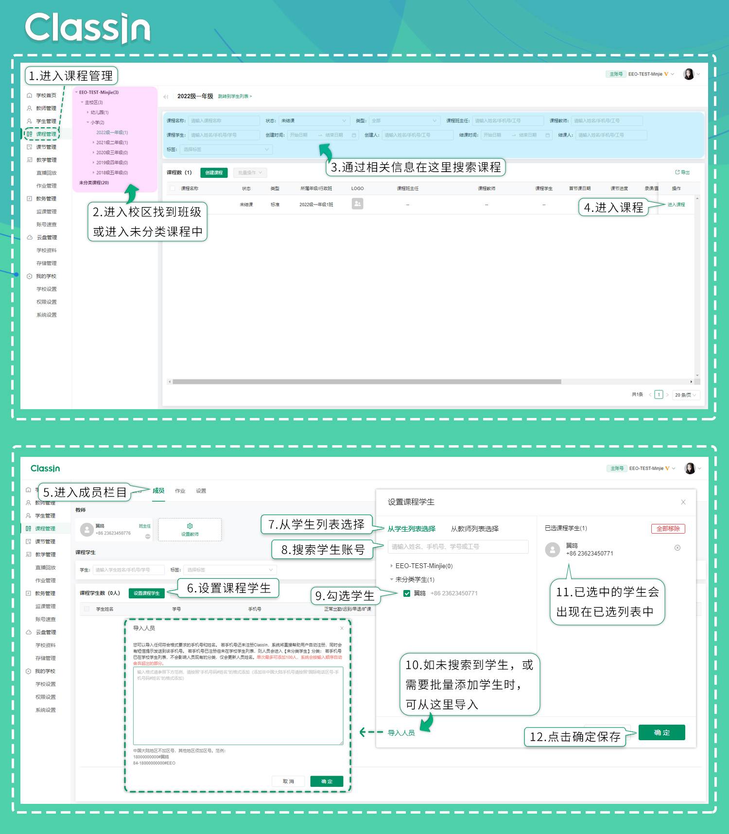Image resolution: width=729 pixels, height=834 pixels.
Task: Collapse the 小学(2) tree node
Action: tap(88, 122)
